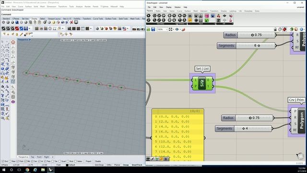Click the blue Rendered sphere icon in Rhino Display toolbar
Viewport: 307px width, 173px height.
point(17,23)
